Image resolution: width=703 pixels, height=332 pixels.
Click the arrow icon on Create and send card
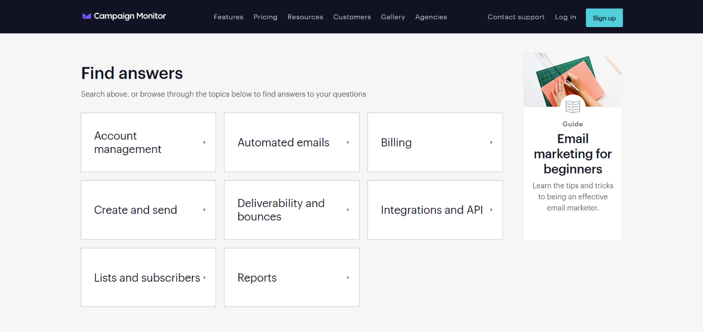(204, 210)
